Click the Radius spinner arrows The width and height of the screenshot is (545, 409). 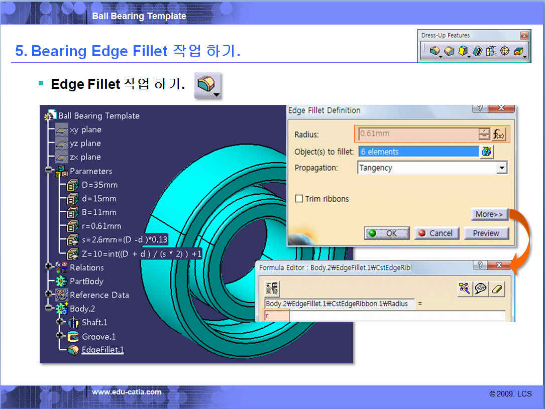click(484, 134)
